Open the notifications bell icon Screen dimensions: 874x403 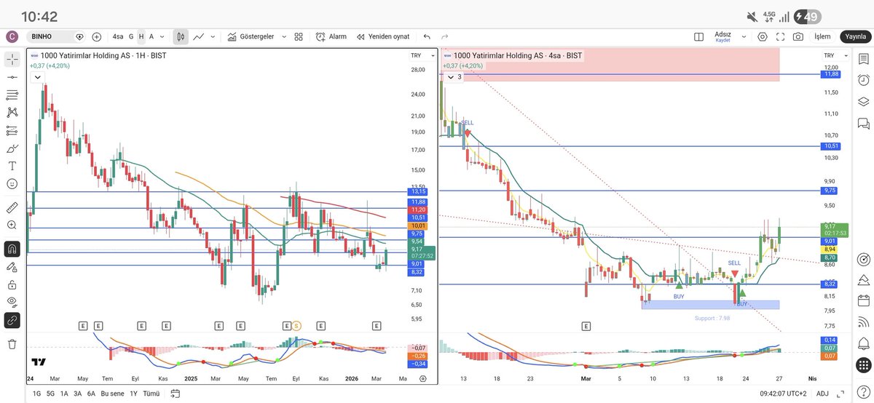pyautogui.click(x=864, y=343)
